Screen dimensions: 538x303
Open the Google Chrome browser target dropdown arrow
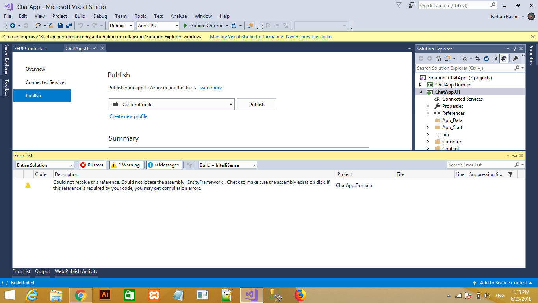coord(227,26)
